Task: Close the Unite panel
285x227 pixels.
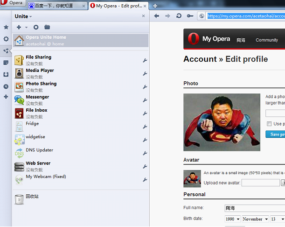Action: [x=143, y=16]
